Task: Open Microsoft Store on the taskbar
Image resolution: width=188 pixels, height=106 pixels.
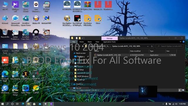Action: coord(34,104)
